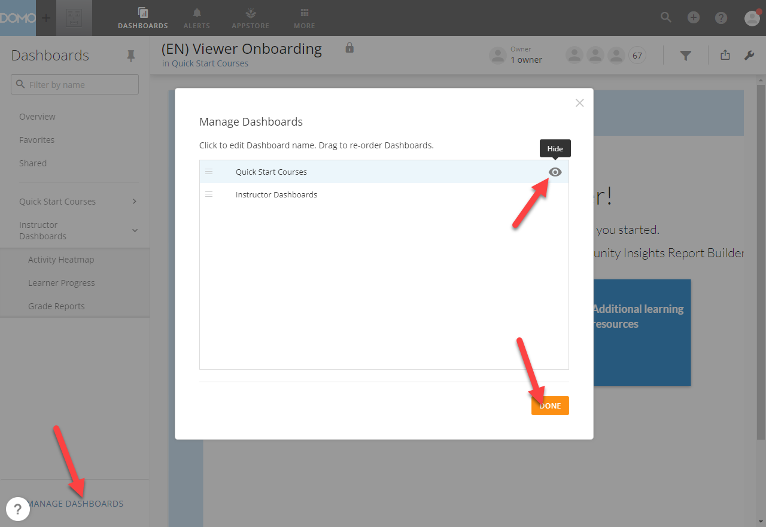Screen dimensions: 766x527
Task: Toggle the lock icon beside the dashboard title
Action: coord(349,47)
